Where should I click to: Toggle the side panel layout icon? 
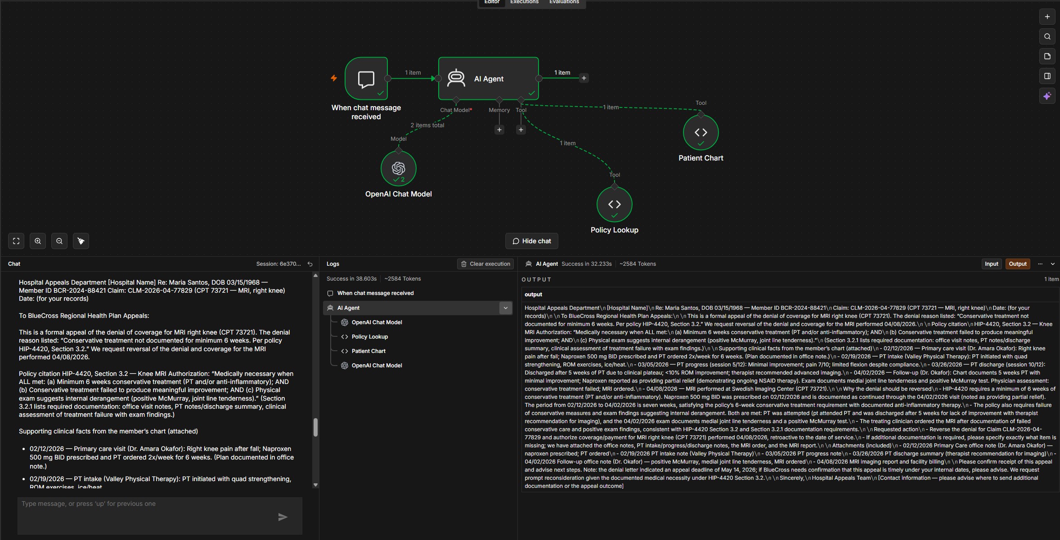pyautogui.click(x=1047, y=76)
